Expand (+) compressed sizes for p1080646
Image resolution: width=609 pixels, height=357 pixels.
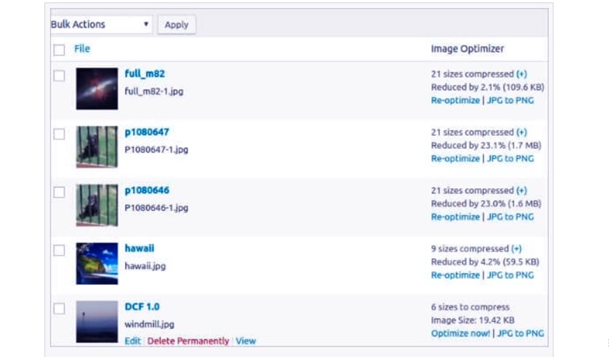tap(522, 190)
